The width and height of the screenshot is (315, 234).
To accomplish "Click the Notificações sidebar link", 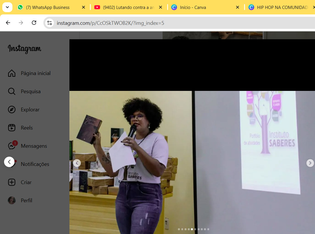I will [35, 164].
